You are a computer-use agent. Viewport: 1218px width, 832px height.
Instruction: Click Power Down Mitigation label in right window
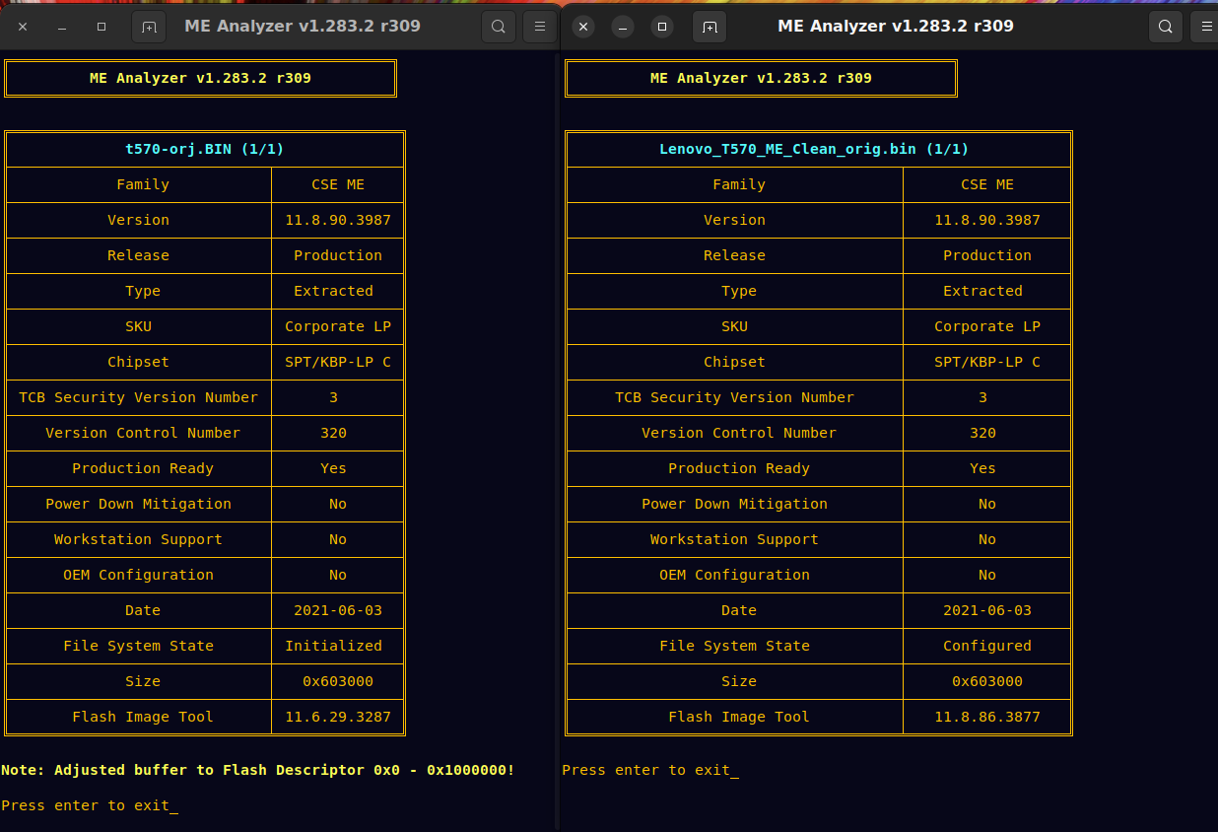735,504
